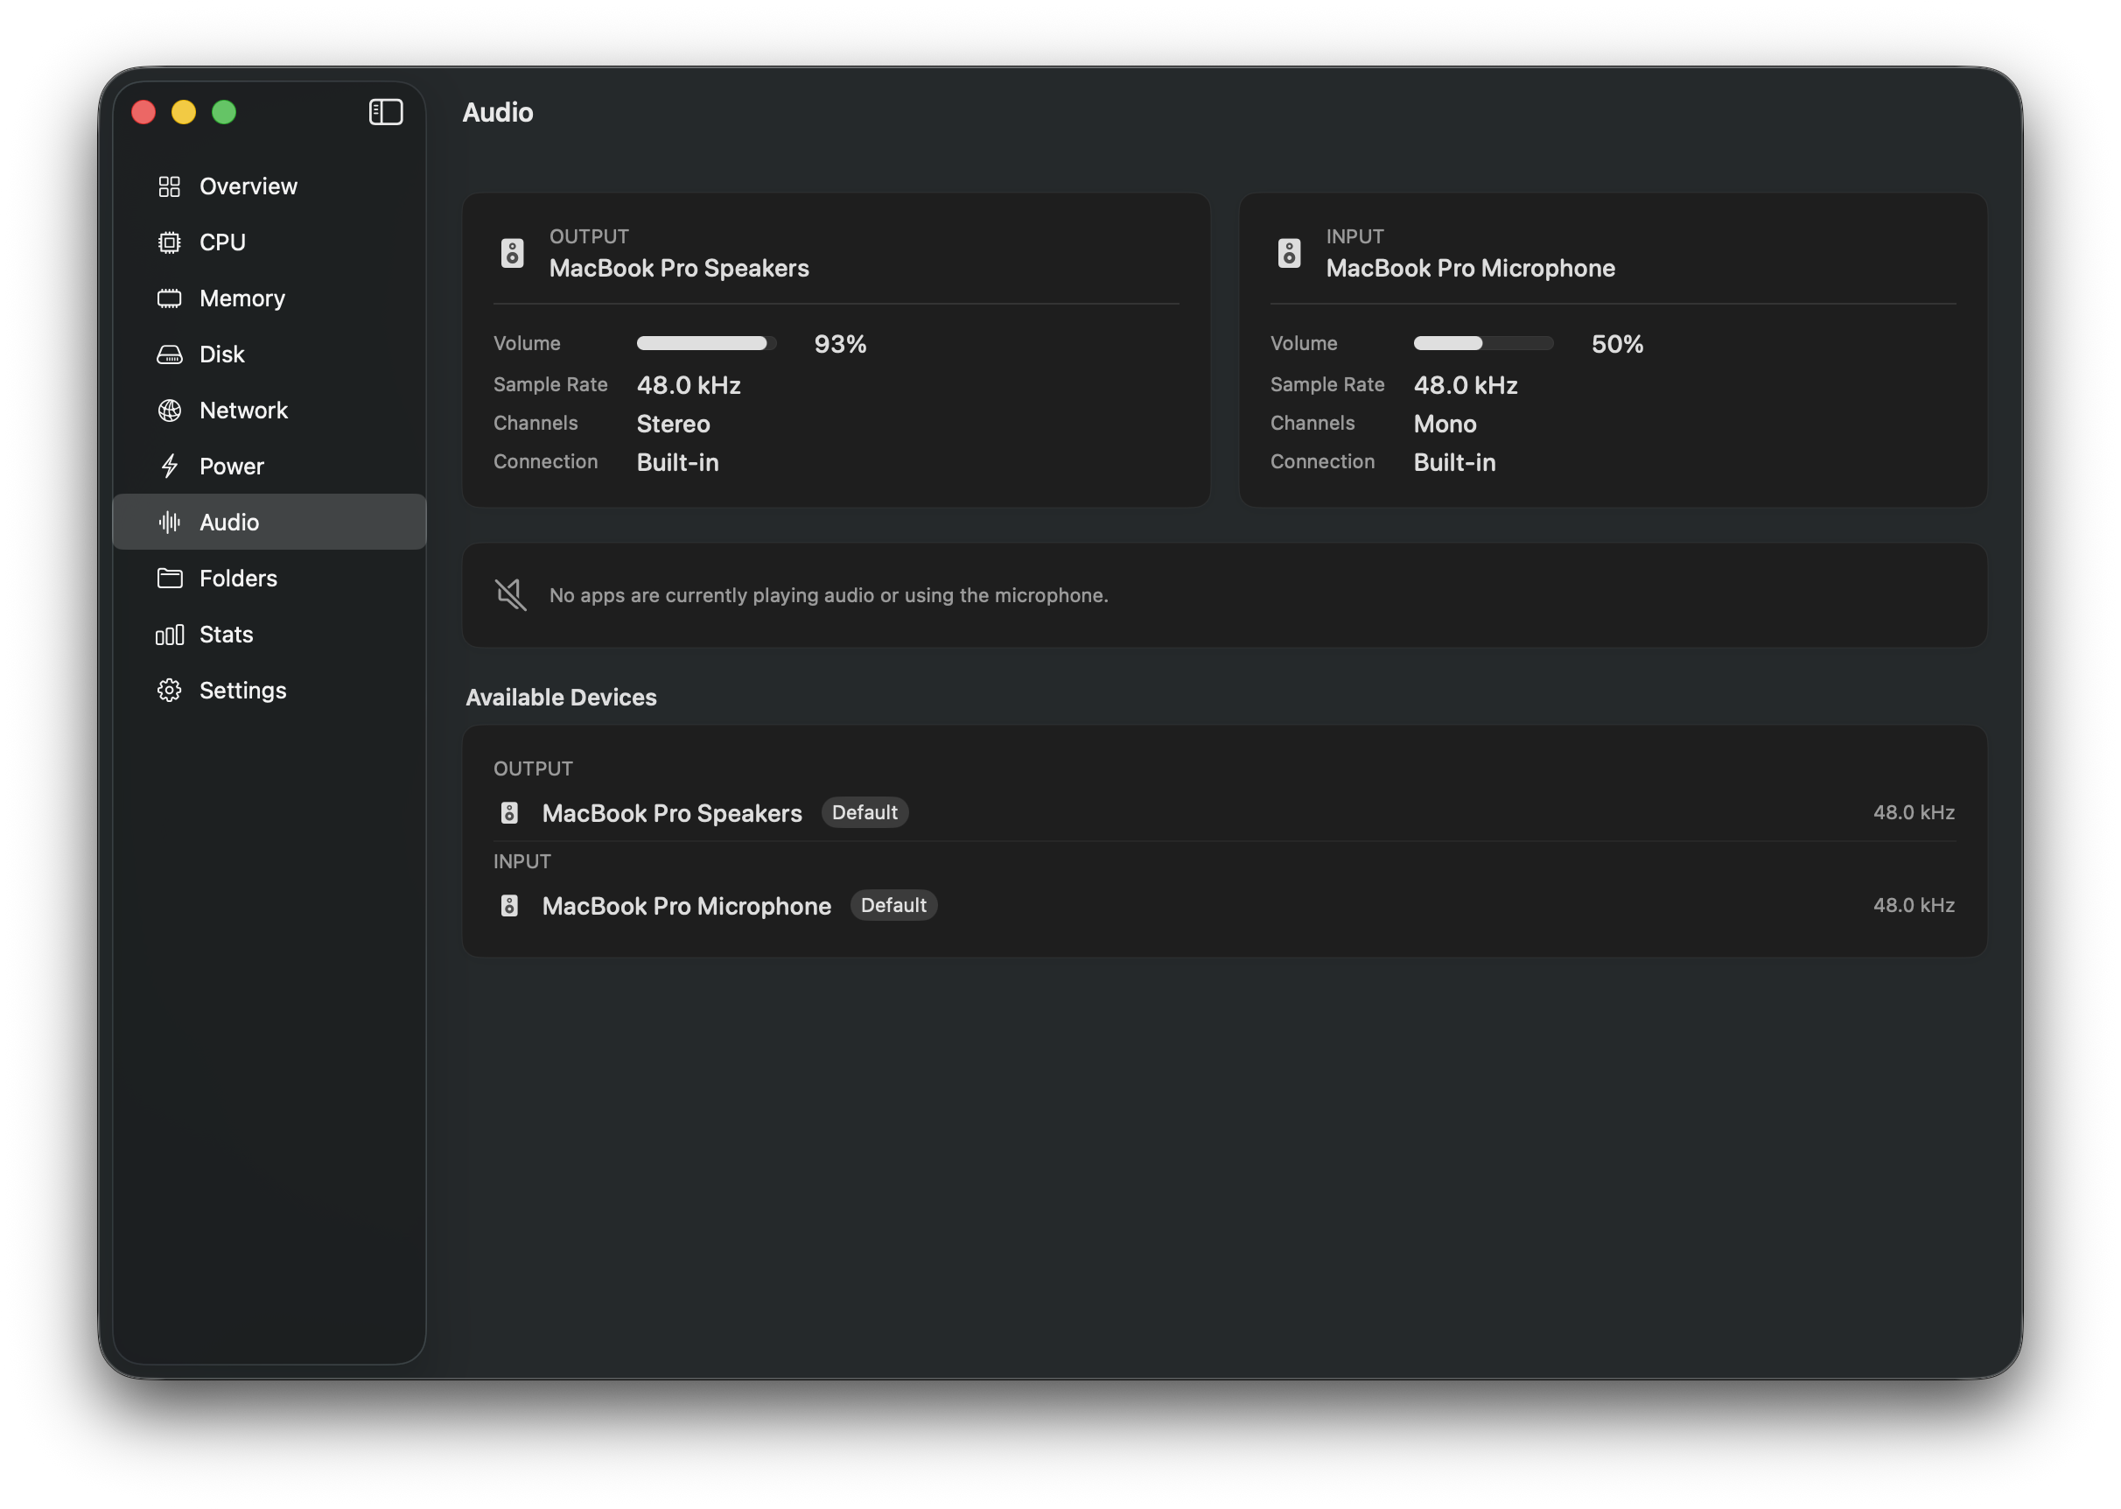Click the speaker icon in the Output card

pos(512,253)
